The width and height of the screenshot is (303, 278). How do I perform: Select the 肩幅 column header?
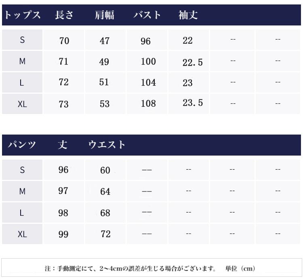[105, 15]
